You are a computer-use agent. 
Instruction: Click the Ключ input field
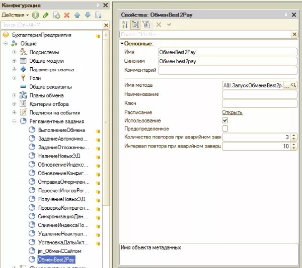(259, 103)
